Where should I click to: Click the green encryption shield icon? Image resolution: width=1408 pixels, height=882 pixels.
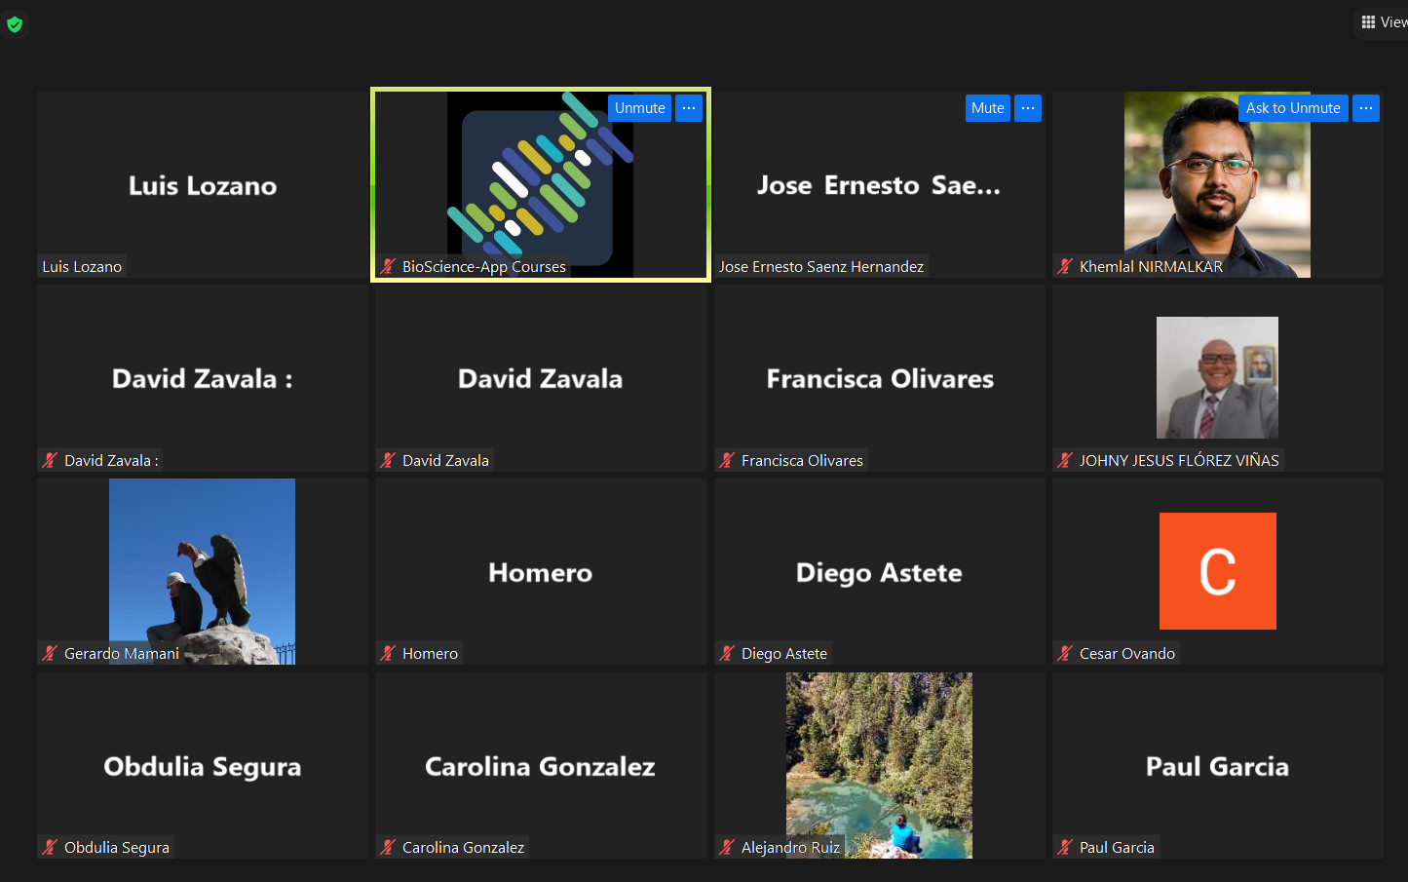tap(15, 24)
